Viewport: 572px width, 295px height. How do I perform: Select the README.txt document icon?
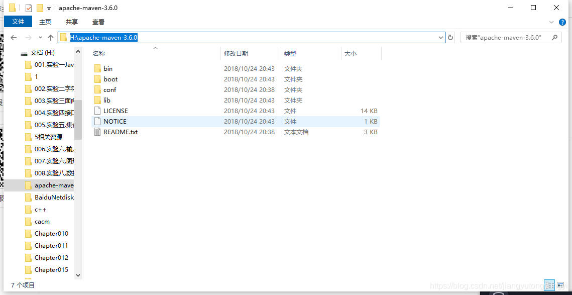pos(97,132)
